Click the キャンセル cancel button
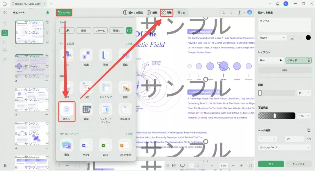 pos(298,164)
